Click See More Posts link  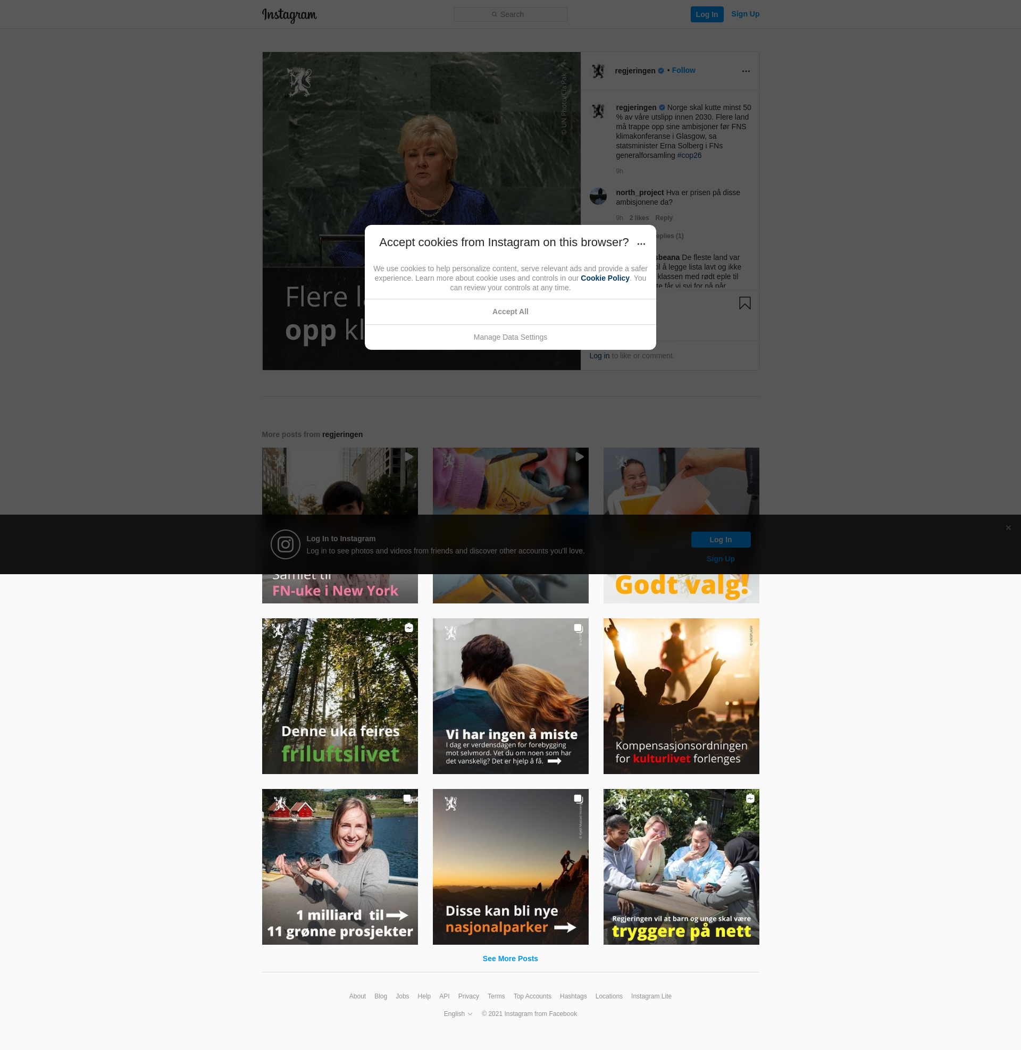point(510,959)
